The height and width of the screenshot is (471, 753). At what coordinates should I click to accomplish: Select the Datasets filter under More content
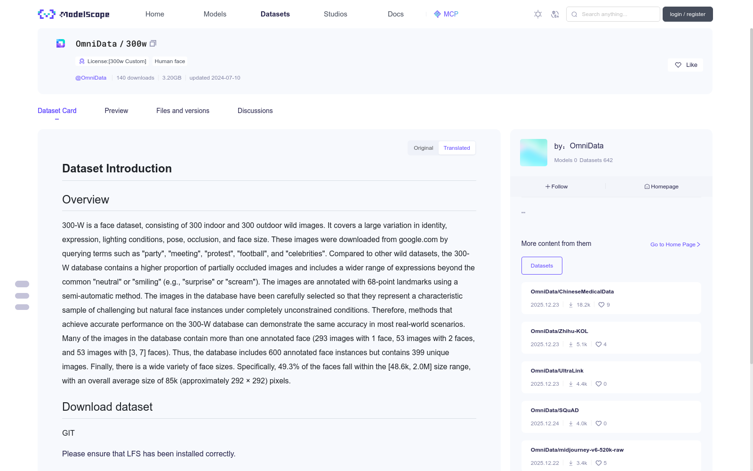coord(542,266)
